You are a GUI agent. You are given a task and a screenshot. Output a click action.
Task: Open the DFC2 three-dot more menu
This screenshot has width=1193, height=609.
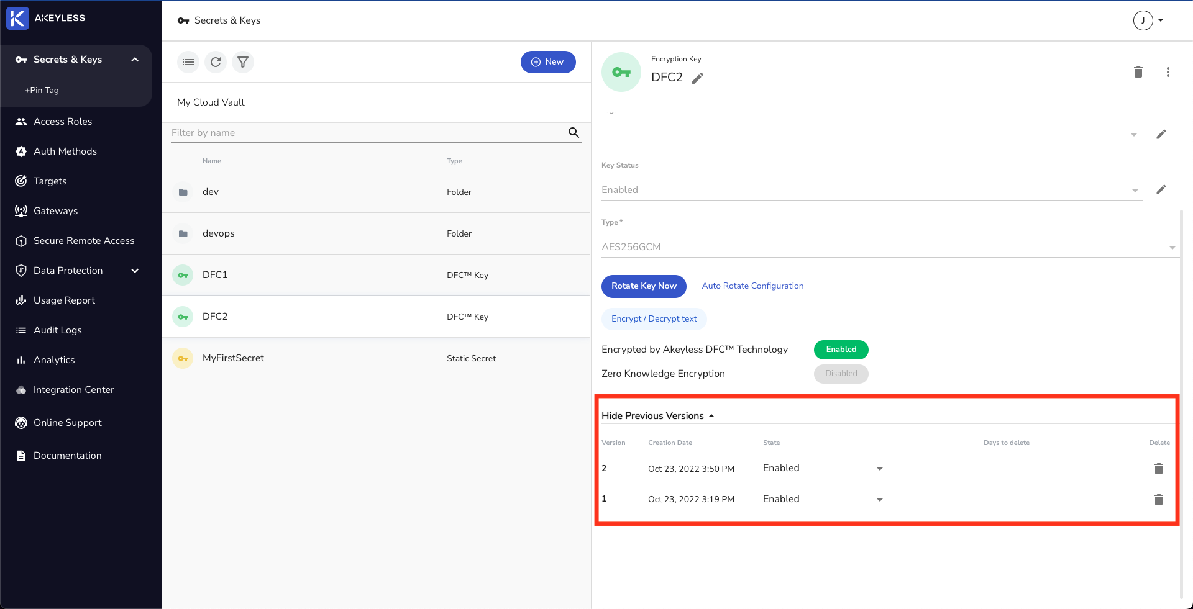point(1168,72)
